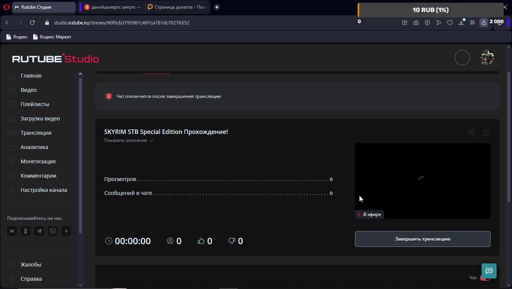The height and width of the screenshot is (289, 512).
Task: Open the Яндекс bookmark
Action: click(x=17, y=37)
